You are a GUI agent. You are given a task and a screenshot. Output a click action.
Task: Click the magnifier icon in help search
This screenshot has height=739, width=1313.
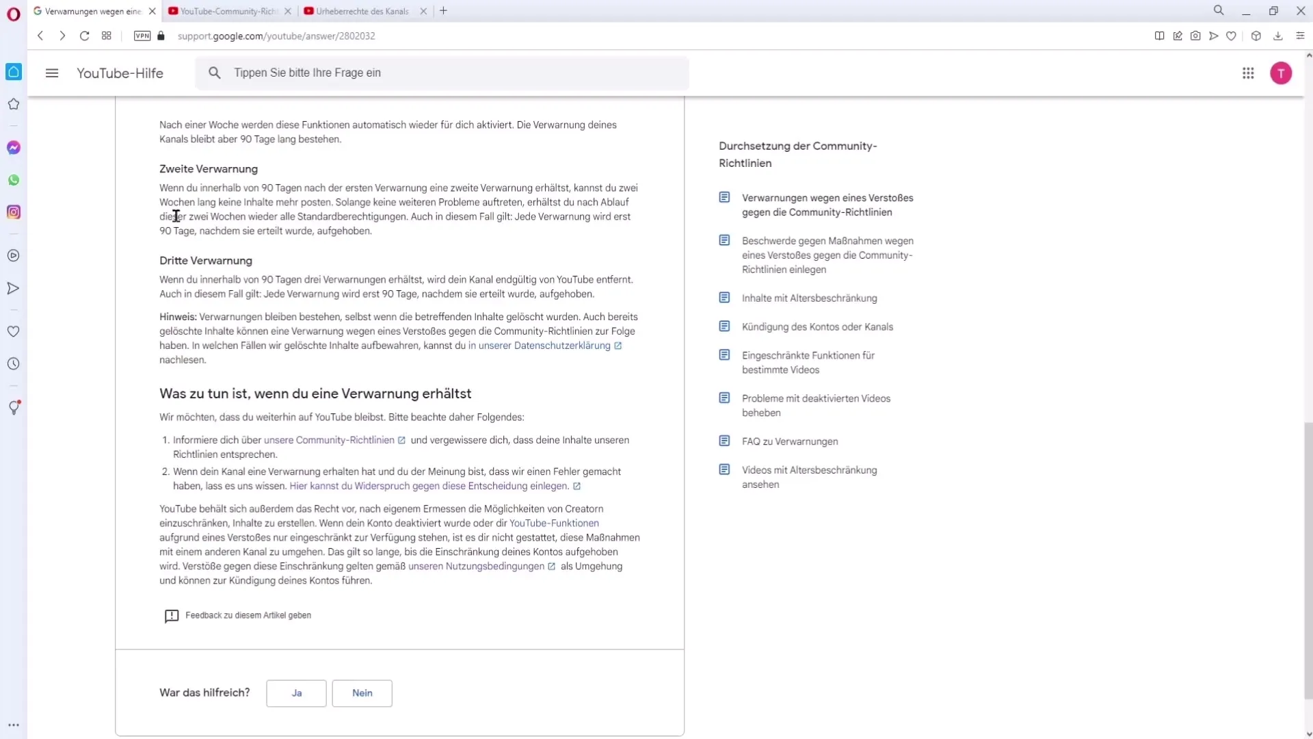tap(215, 73)
